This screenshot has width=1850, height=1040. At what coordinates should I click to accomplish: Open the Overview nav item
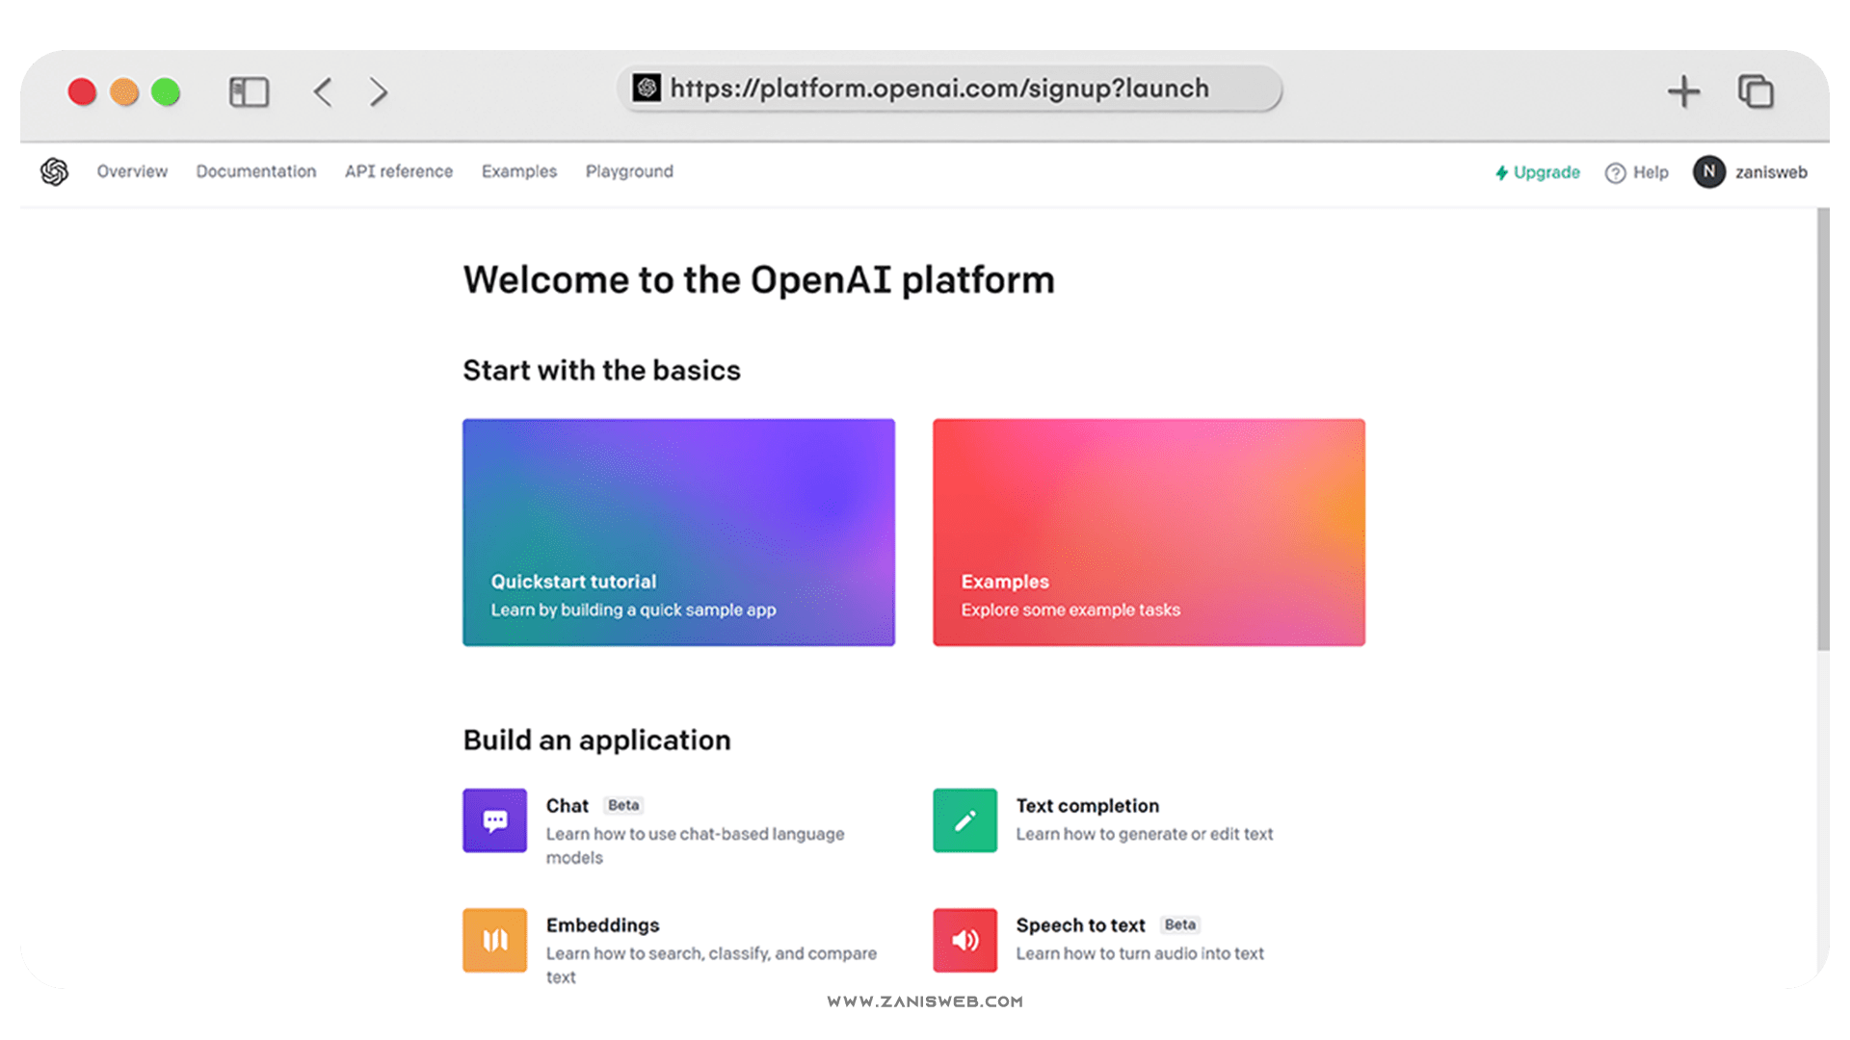pyautogui.click(x=132, y=171)
